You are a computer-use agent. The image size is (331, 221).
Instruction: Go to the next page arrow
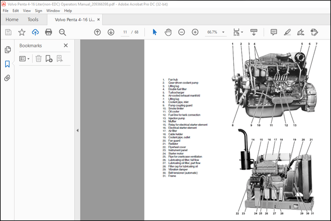click(110, 32)
